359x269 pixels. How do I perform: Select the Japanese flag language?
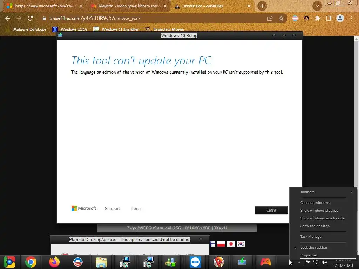click(231, 244)
